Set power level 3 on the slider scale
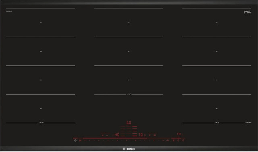This screenshot has height=152, width=258. coord(108,140)
